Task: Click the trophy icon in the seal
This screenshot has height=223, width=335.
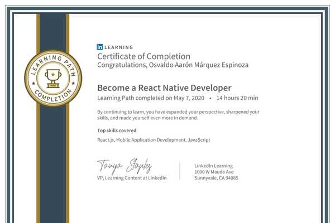Action: click(53, 78)
